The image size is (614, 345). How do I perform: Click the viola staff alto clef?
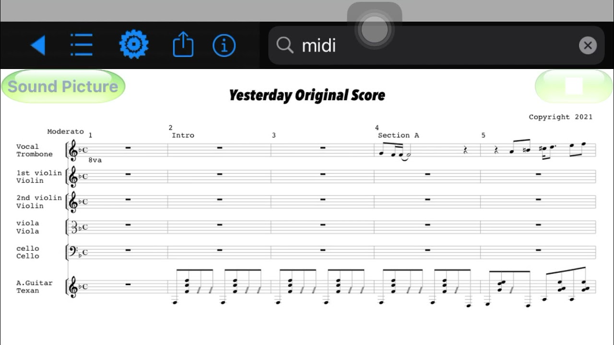click(x=73, y=227)
